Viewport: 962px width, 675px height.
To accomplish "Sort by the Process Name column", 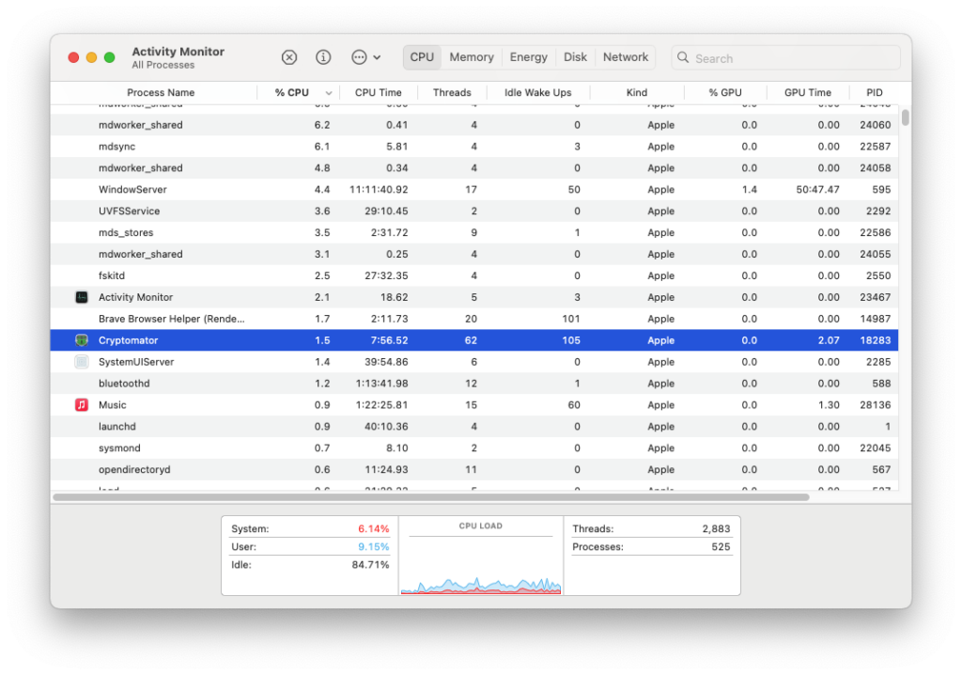I will (161, 93).
